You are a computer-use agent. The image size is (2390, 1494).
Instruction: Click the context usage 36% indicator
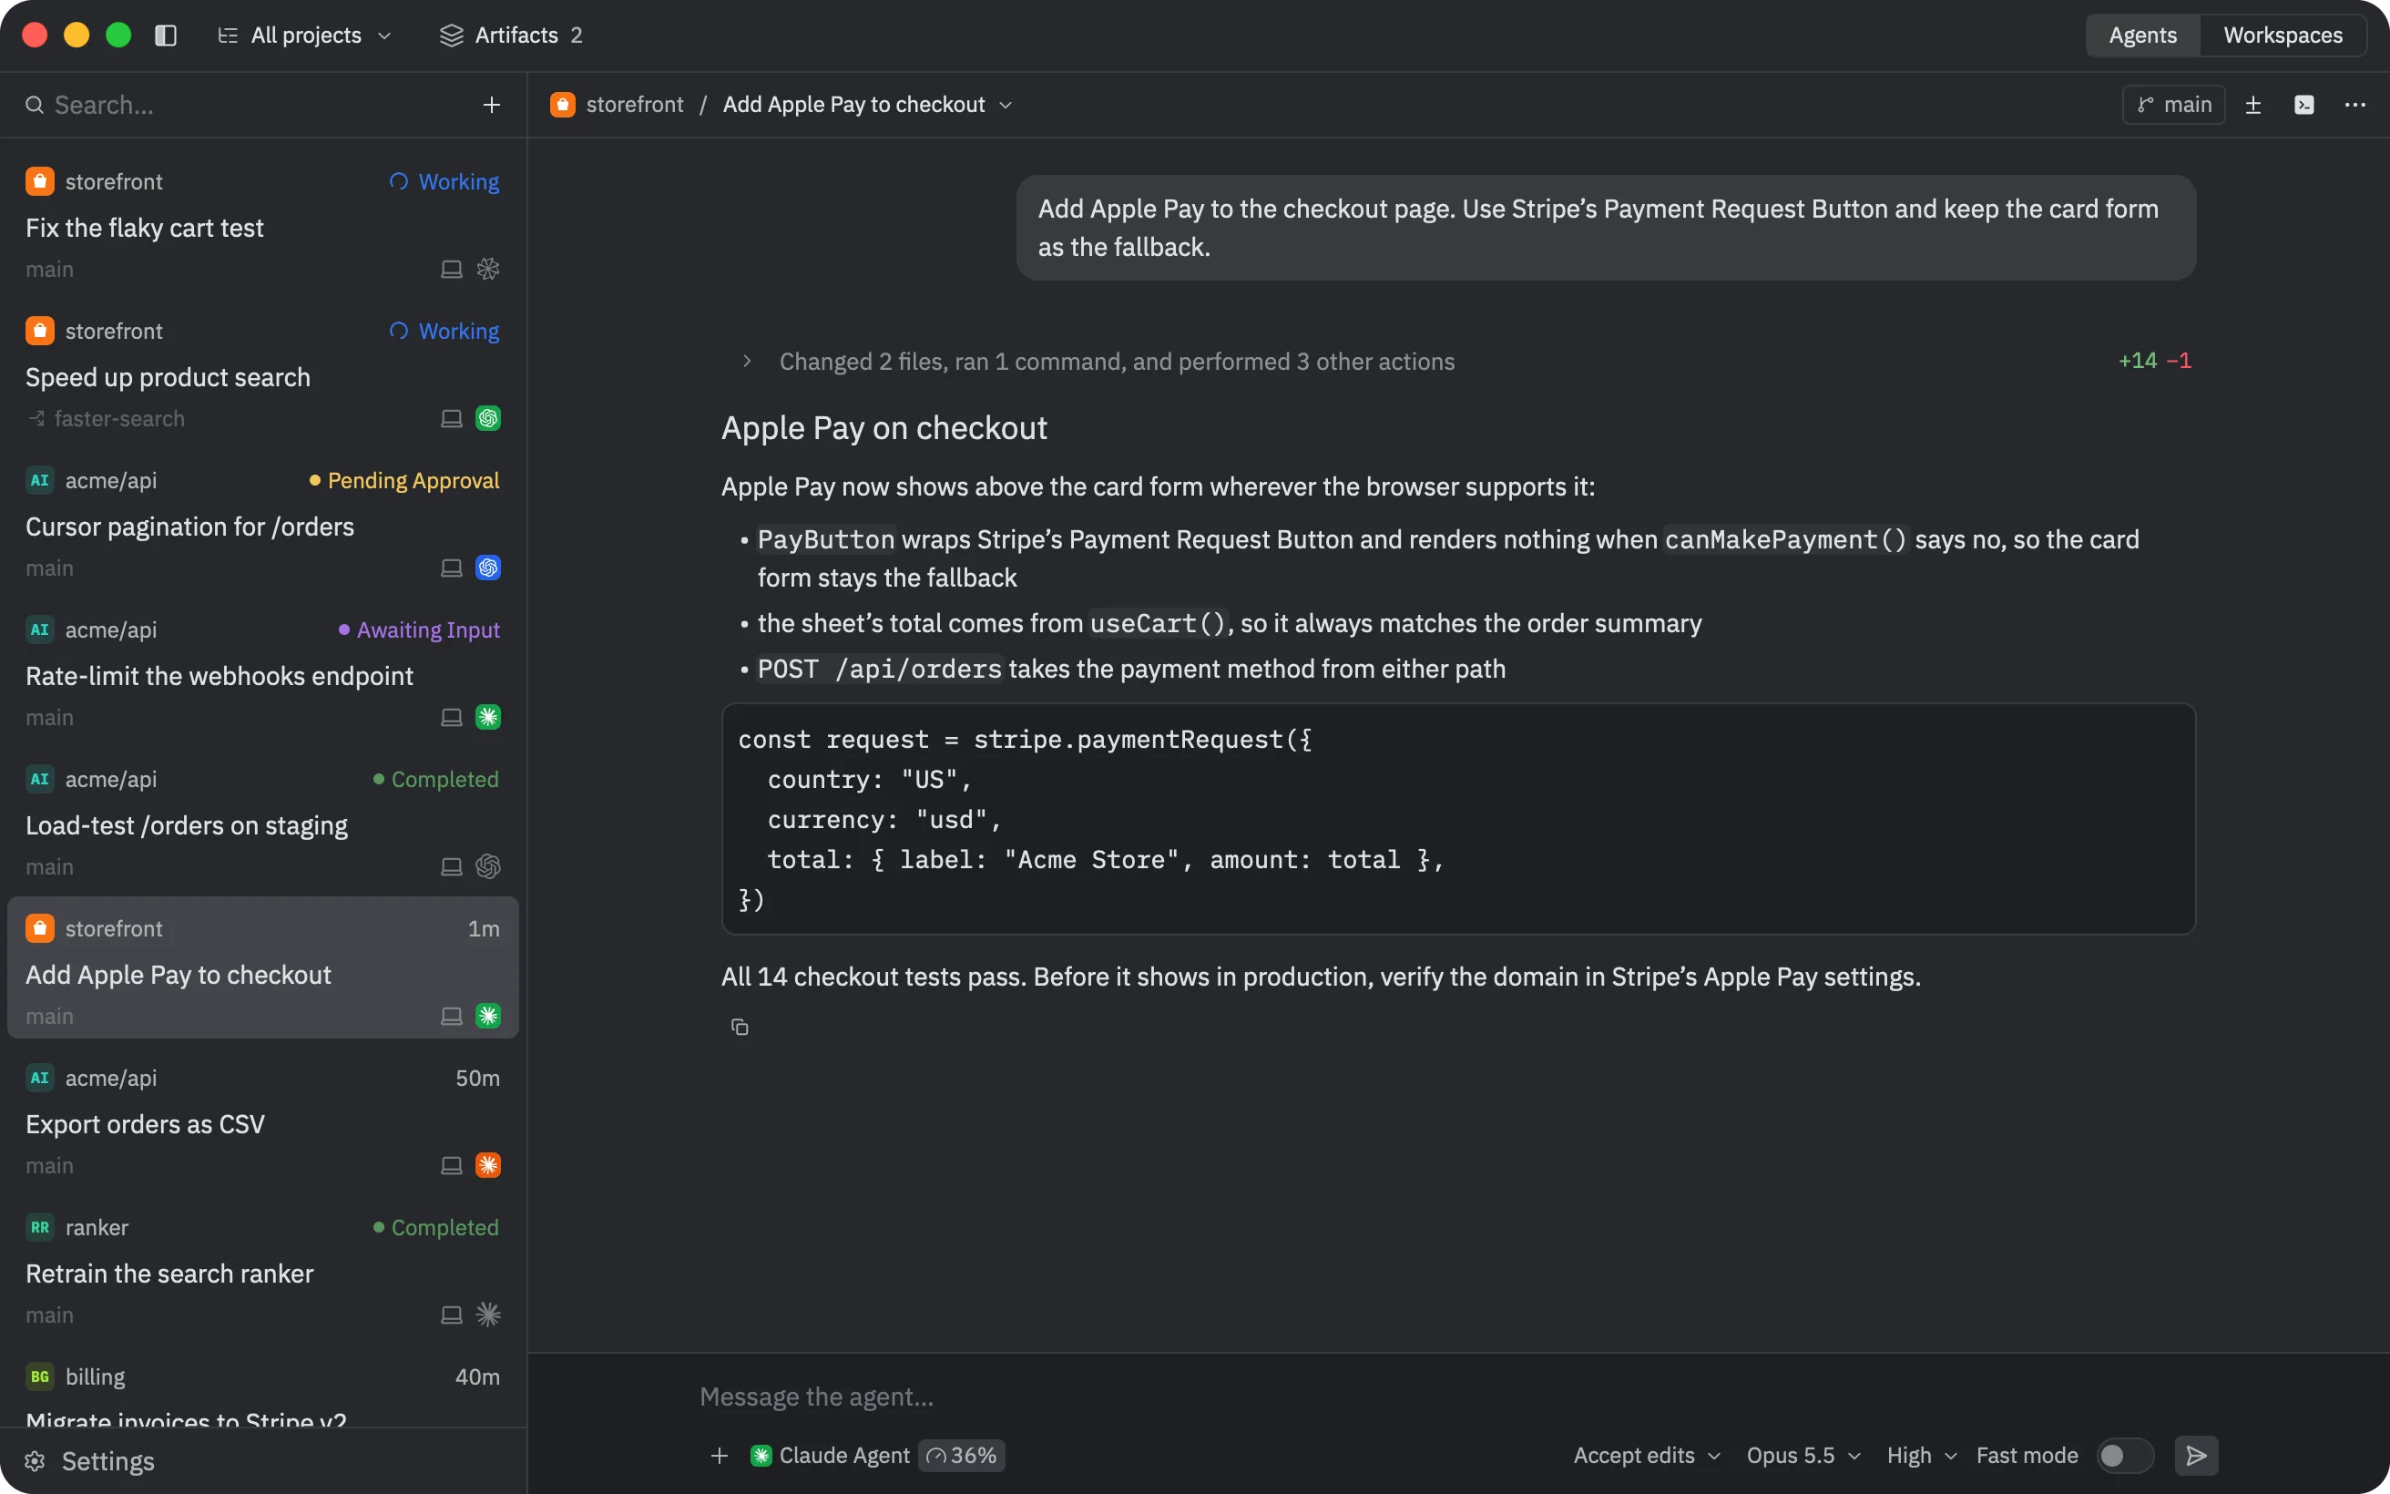click(962, 1456)
